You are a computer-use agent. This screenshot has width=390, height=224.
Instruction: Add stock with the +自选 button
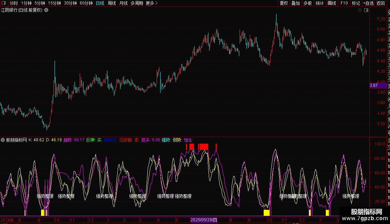click(x=368, y=3)
